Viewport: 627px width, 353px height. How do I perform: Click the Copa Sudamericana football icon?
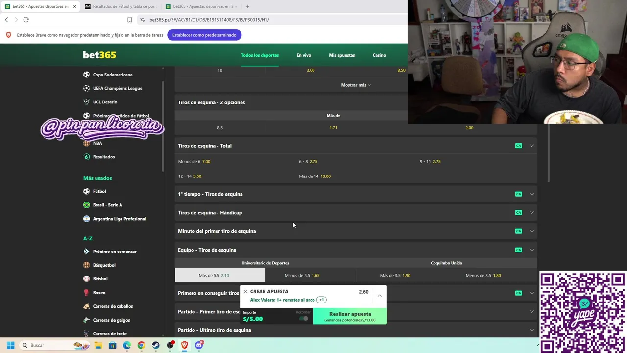point(86,75)
